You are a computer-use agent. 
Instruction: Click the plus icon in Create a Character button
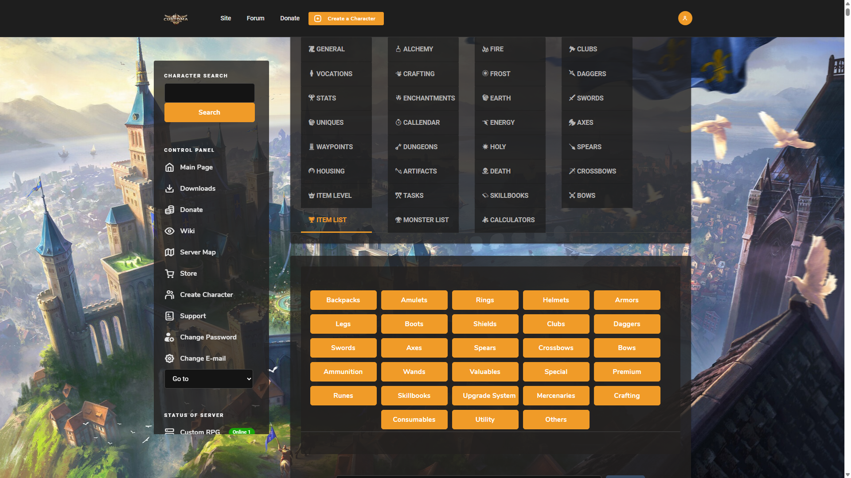tap(318, 19)
